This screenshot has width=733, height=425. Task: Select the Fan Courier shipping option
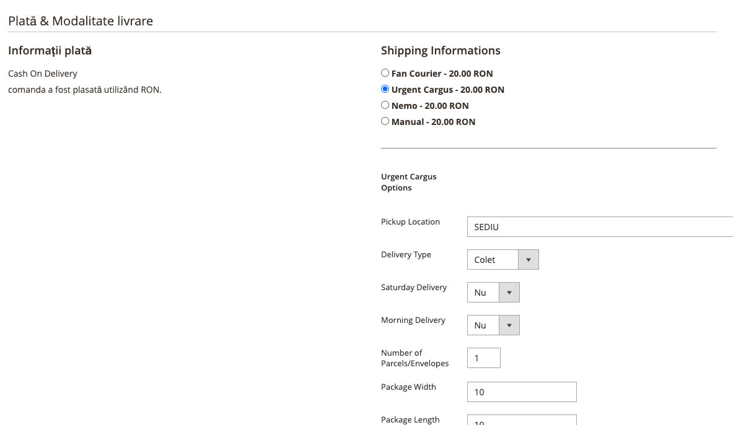click(385, 73)
